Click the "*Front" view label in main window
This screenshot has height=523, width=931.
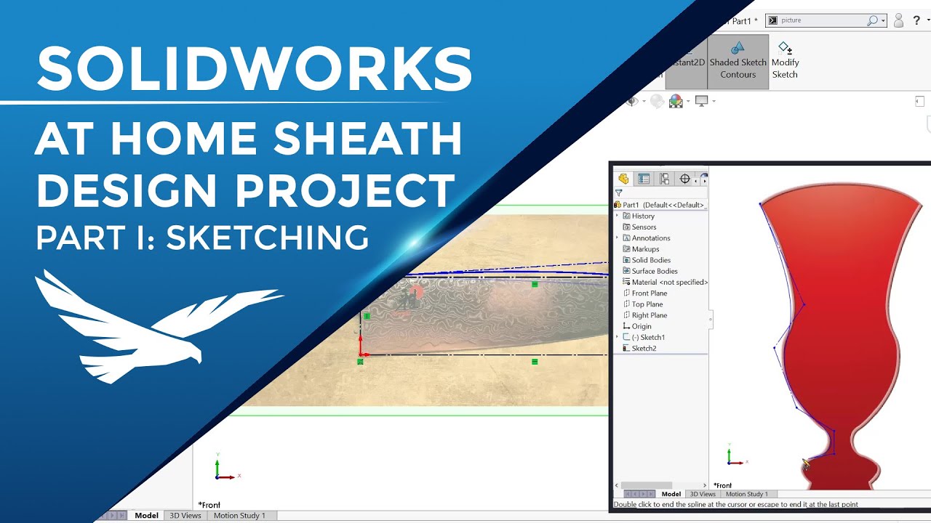(x=209, y=505)
